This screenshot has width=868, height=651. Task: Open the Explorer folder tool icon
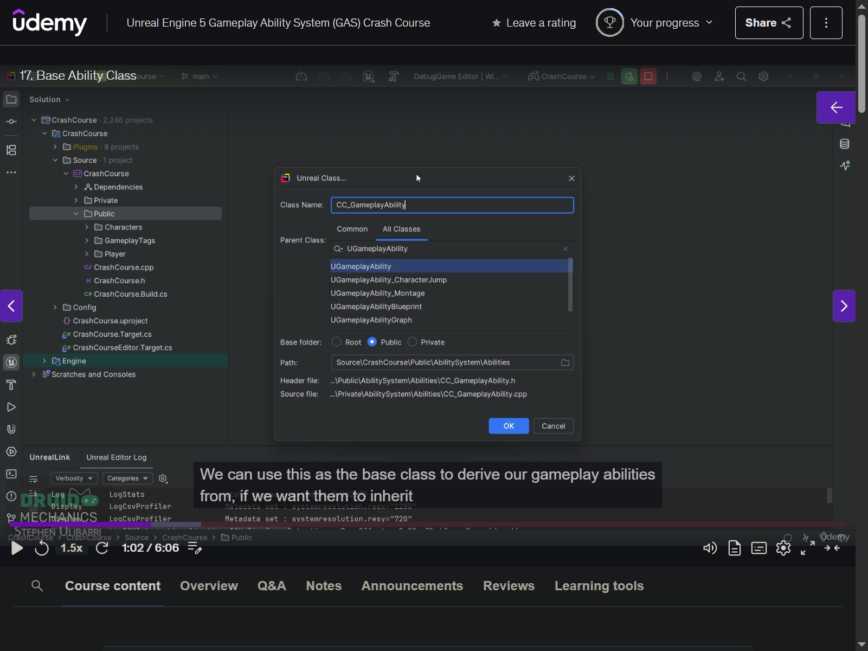(x=11, y=99)
